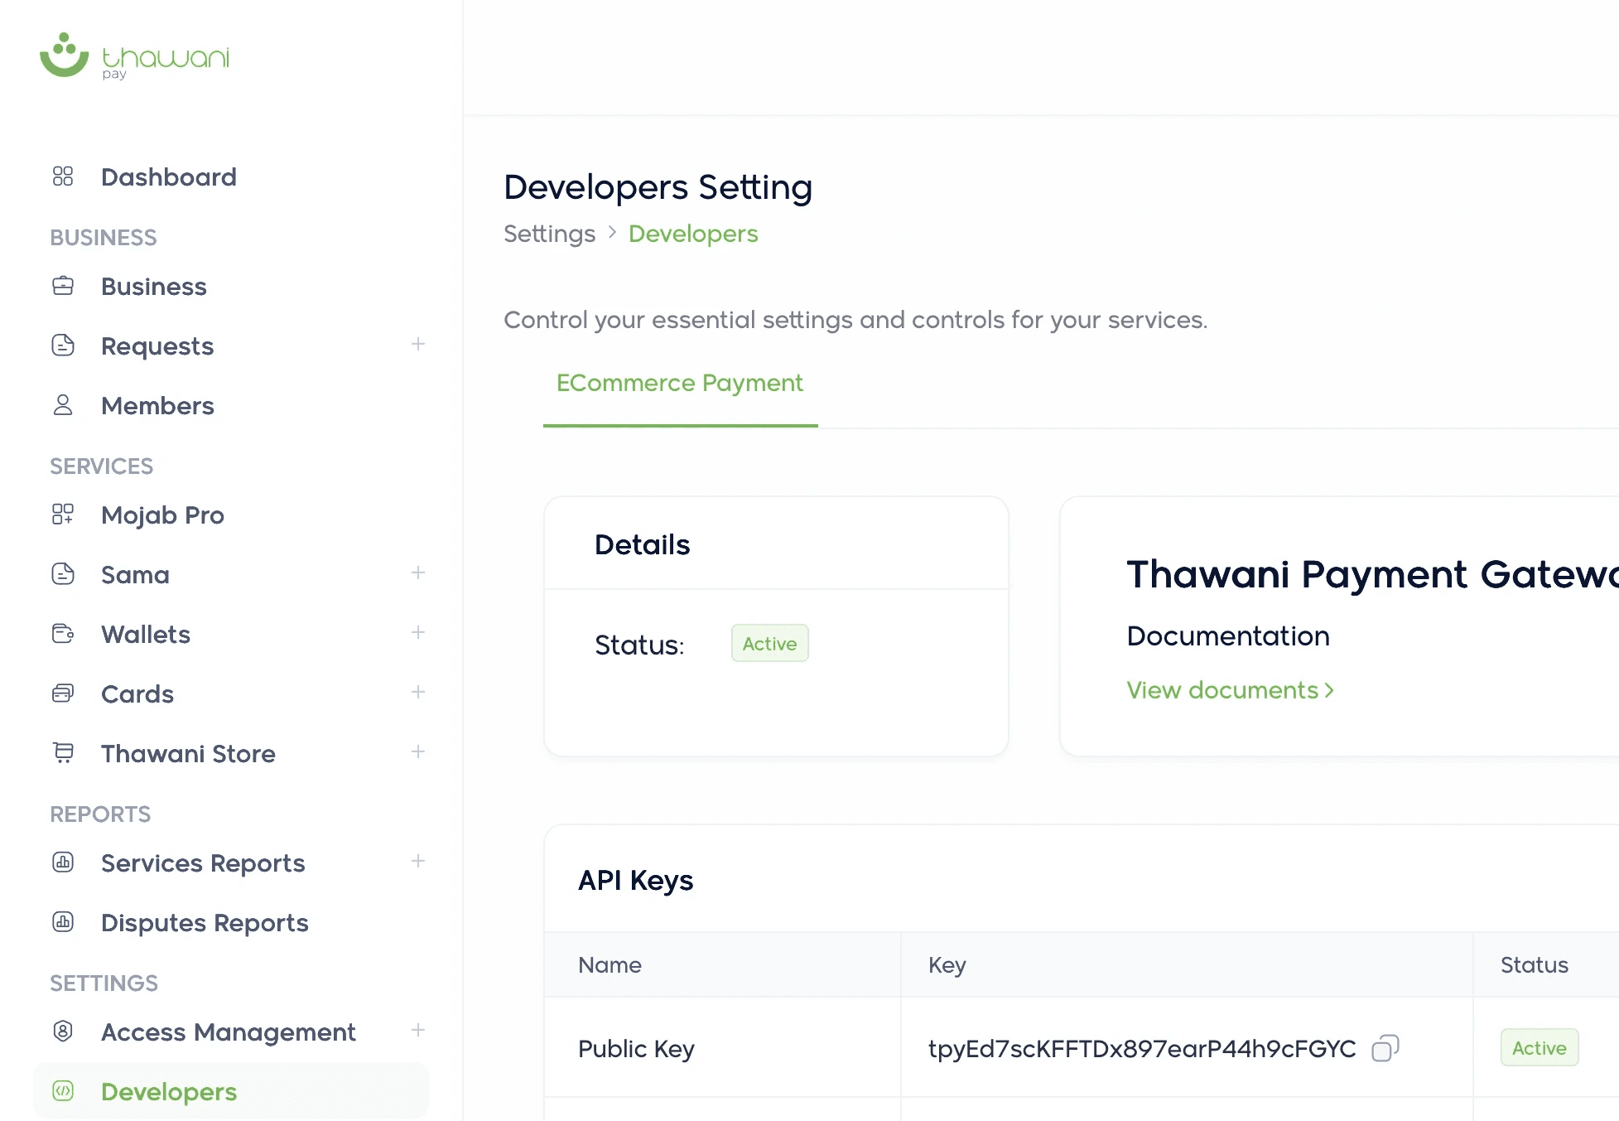The width and height of the screenshot is (1619, 1121).
Task: Click the Thawani Payment Gateway heading
Action: pyautogui.click(x=1372, y=574)
